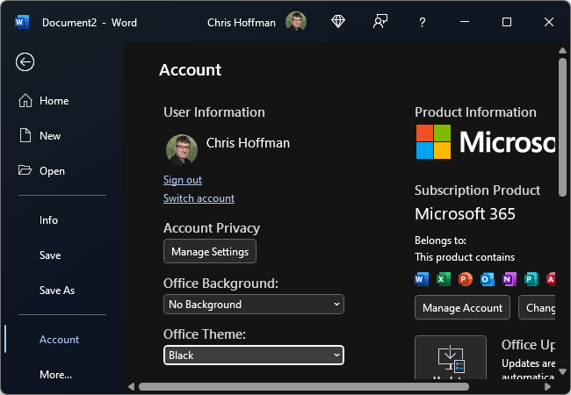Go to Info in the sidebar
The height and width of the screenshot is (395, 571).
click(48, 220)
